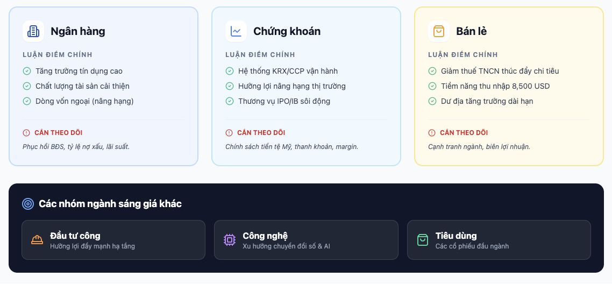Click the bank building icon beside Ngân hàng
The height and width of the screenshot is (284, 612).
point(33,31)
